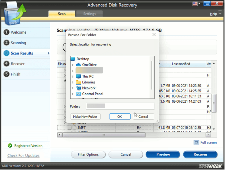The width and height of the screenshot is (225, 170).
Task: Enable Full screen view
Action: click(205, 142)
